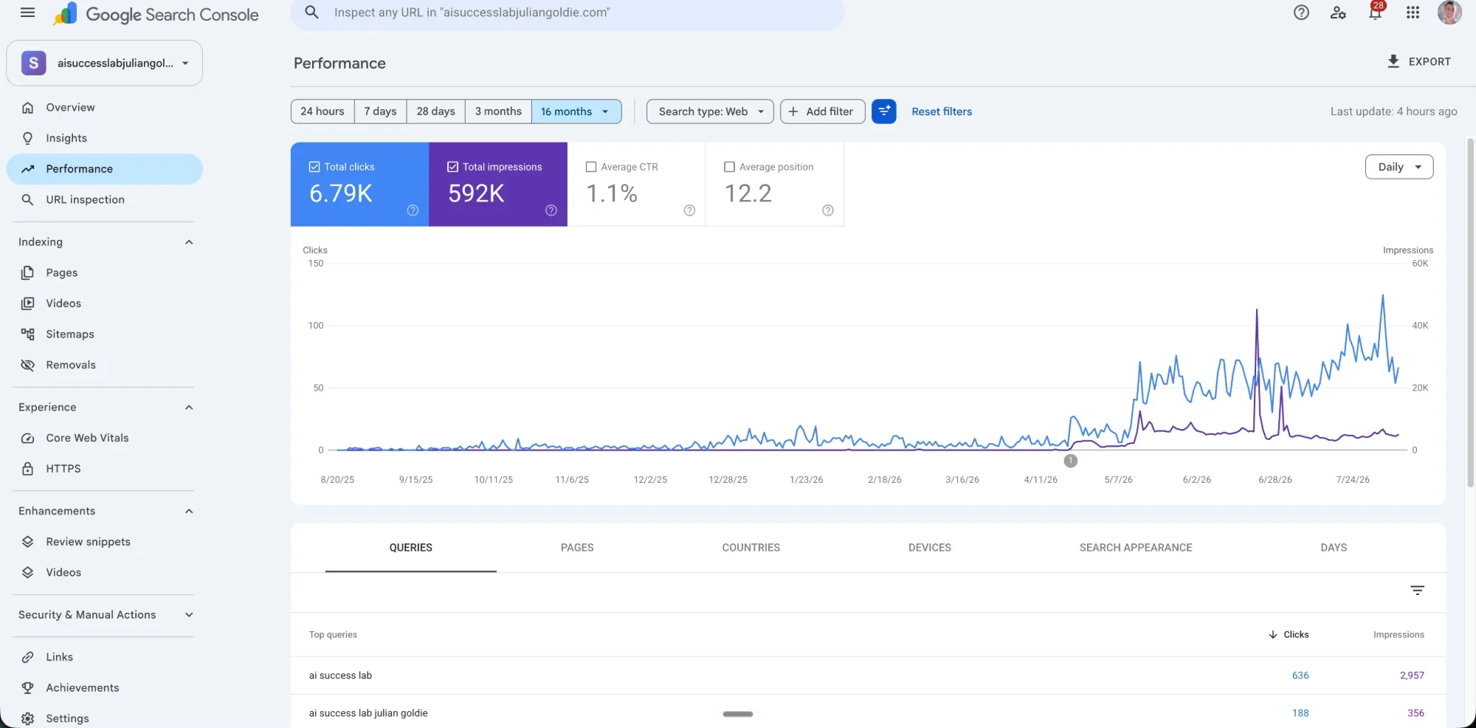Screen dimensions: 1476x728
Task: Switch to the Days tab
Action: tap(1334, 548)
